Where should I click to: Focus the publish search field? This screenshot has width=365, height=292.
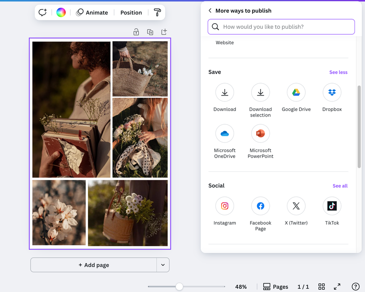281,27
